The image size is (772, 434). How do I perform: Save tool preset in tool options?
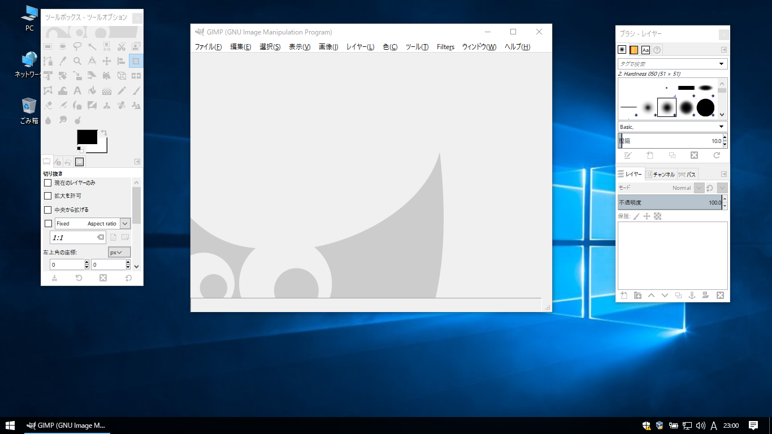[54, 278]
